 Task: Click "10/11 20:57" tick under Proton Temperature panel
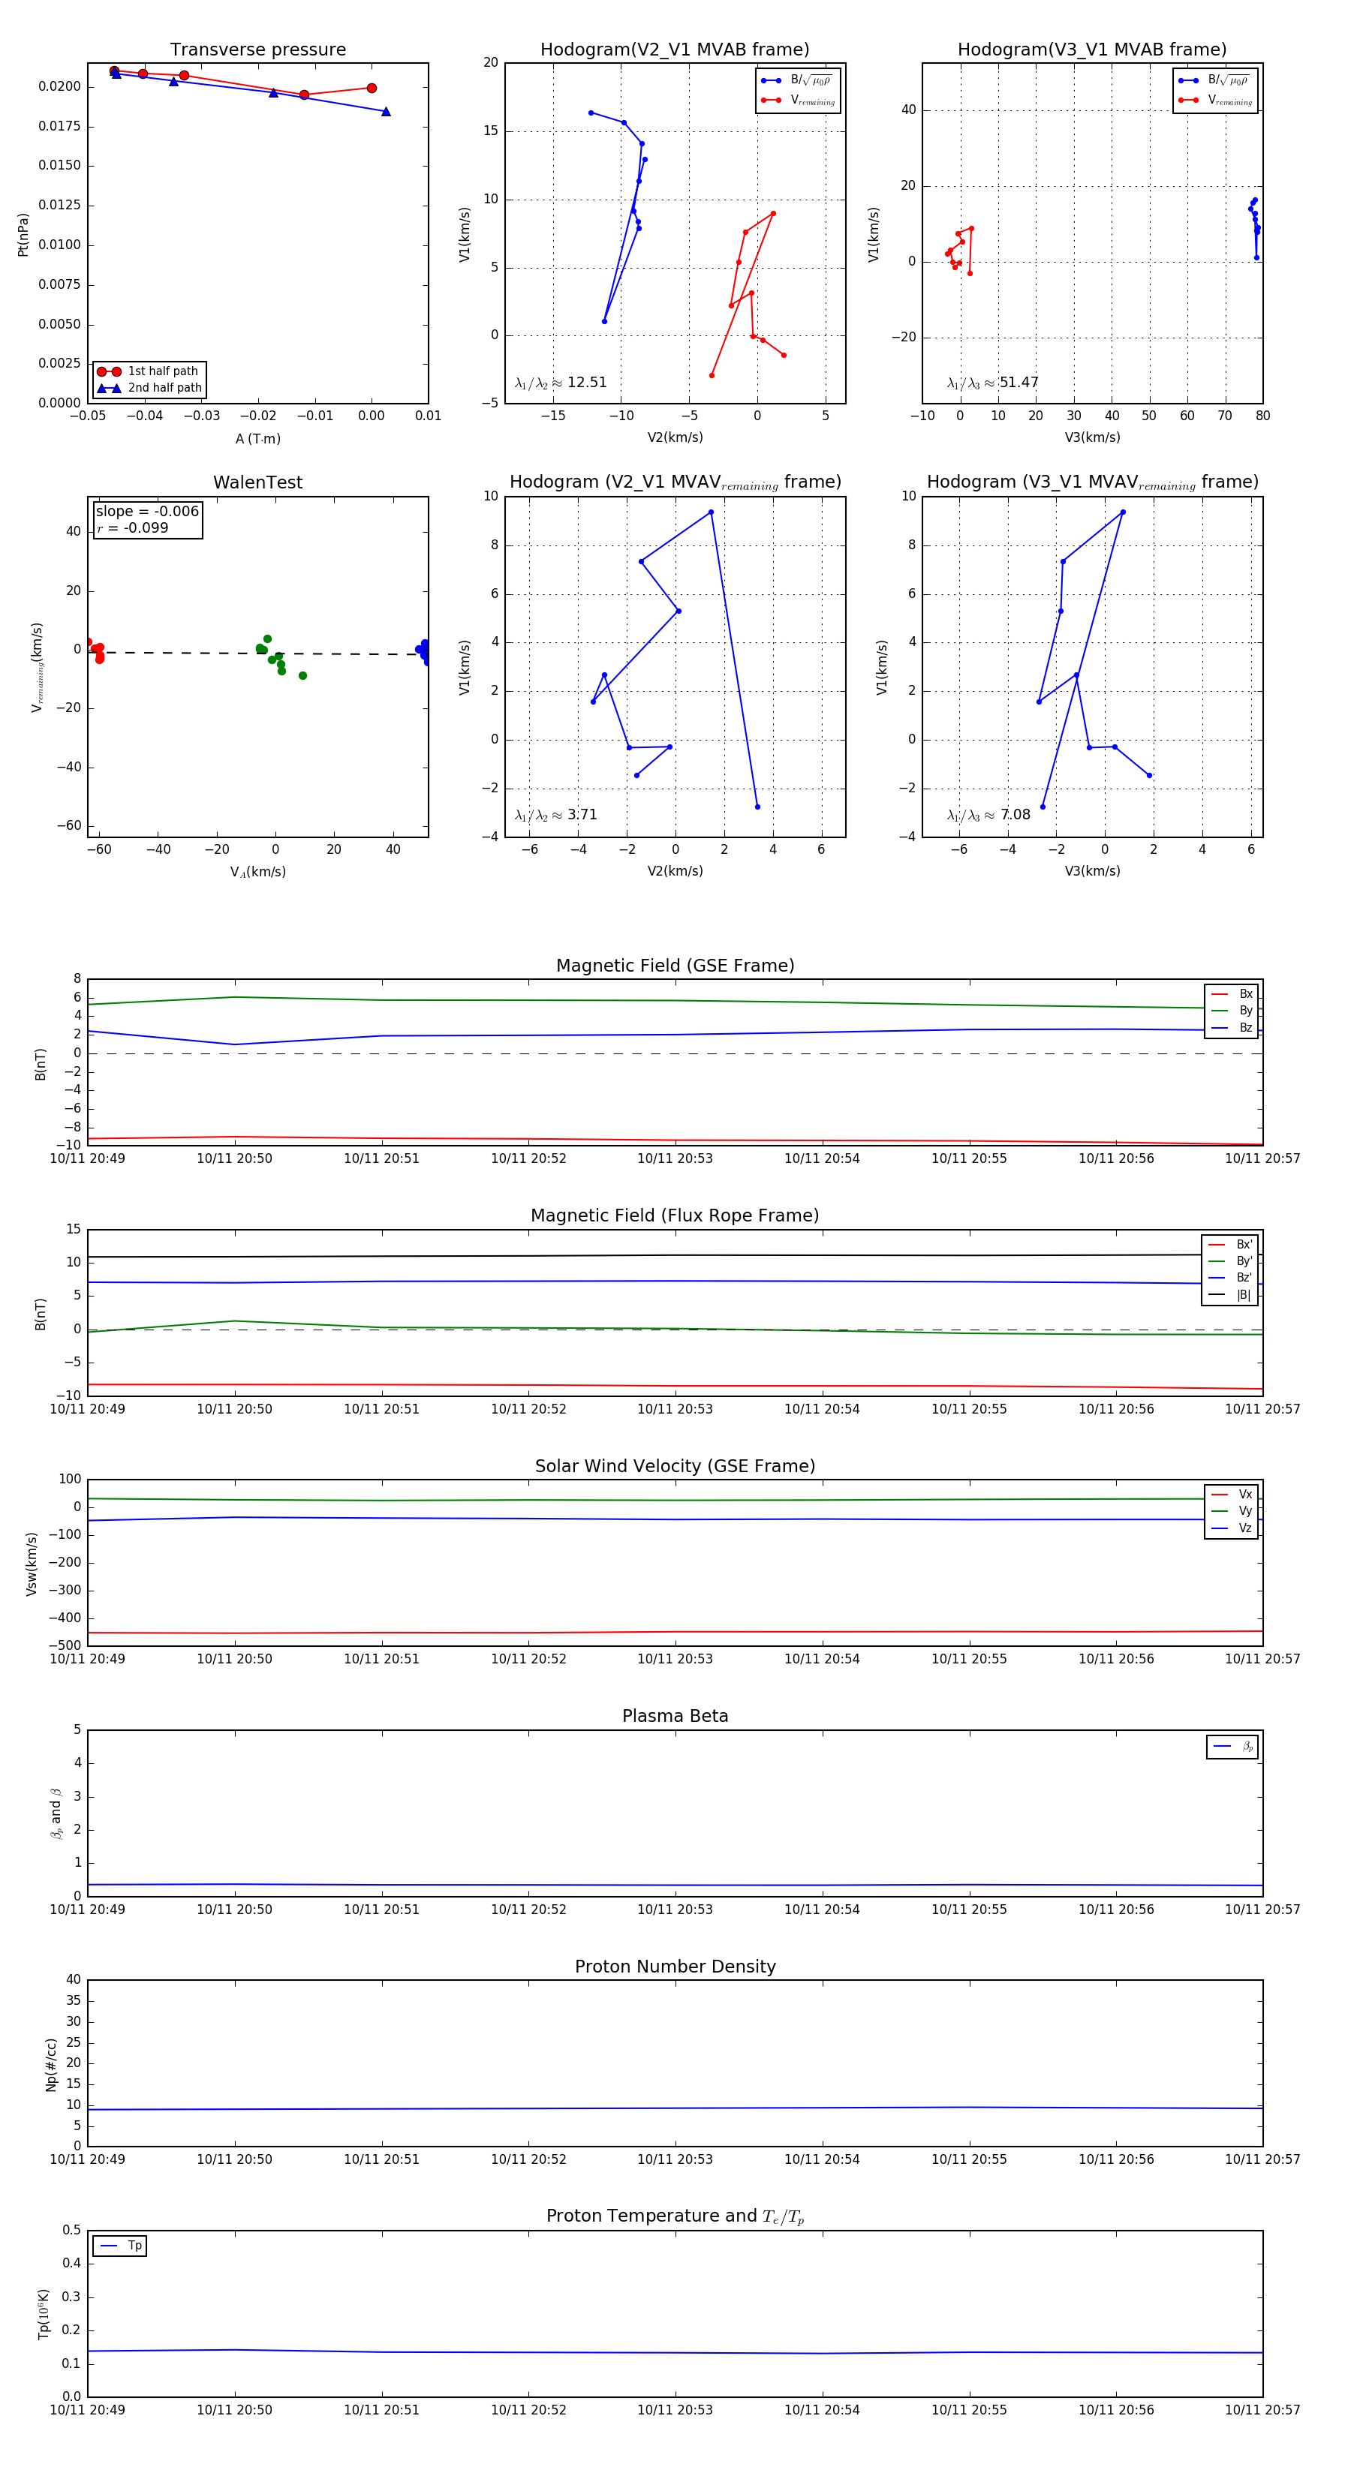[x=1262, y=2410]
